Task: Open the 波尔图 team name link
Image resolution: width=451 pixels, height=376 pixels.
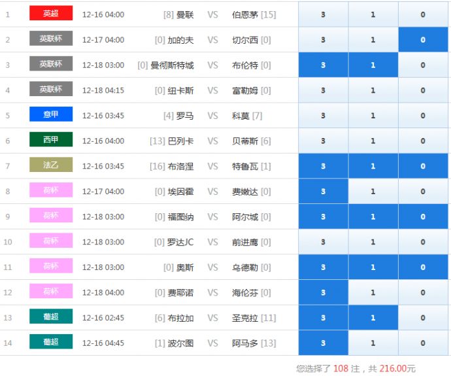Action: [x=181, y=343]
